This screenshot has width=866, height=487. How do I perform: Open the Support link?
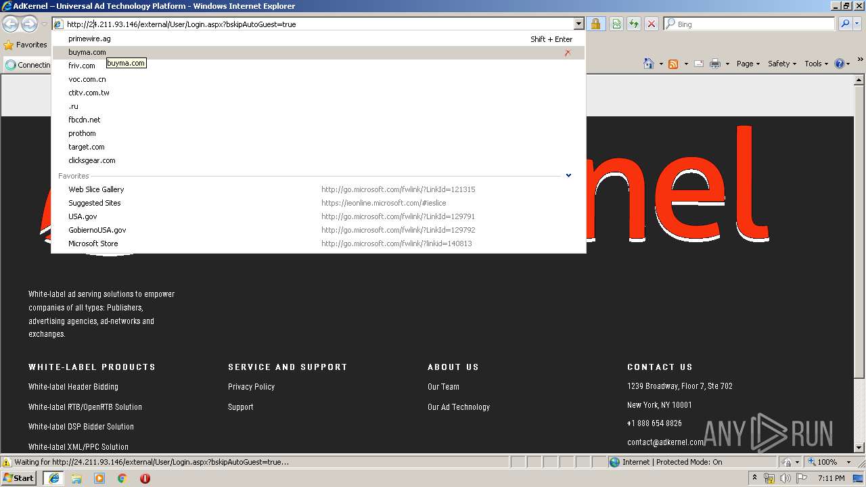point(241,407)
